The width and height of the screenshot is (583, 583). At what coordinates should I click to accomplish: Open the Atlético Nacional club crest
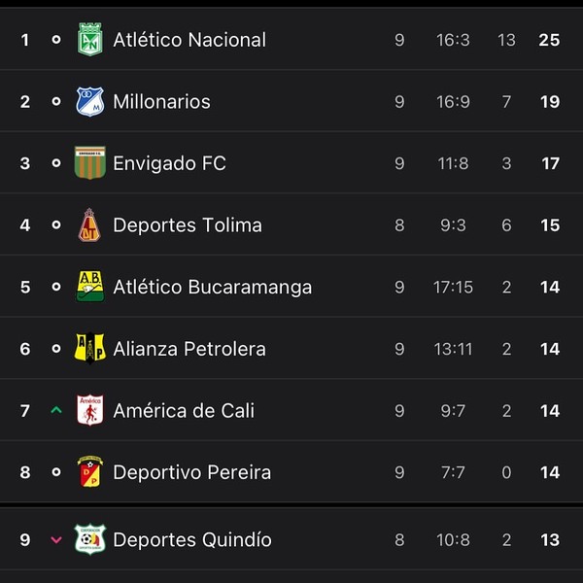(90, 40)
